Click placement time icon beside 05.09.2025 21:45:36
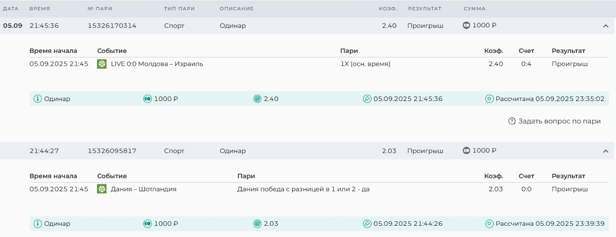616x237 pixels. (x=367, y=99)
